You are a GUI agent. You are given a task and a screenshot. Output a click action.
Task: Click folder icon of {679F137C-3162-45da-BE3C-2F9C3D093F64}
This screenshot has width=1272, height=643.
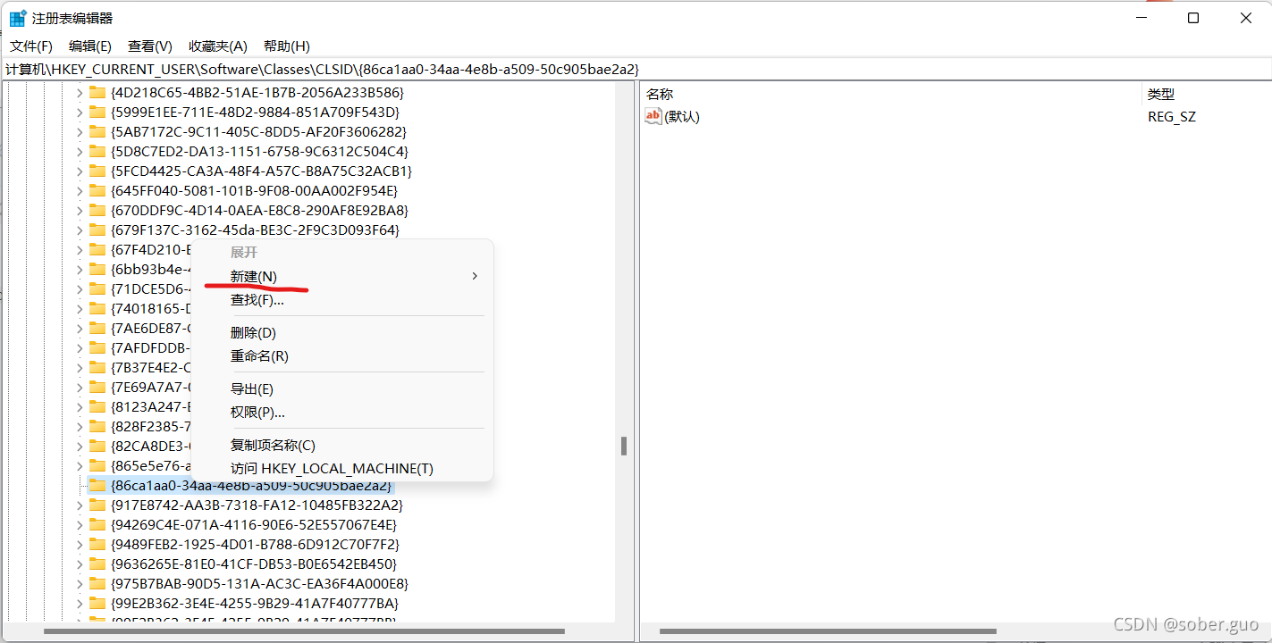pyautogui.click(x=97, y=230)
